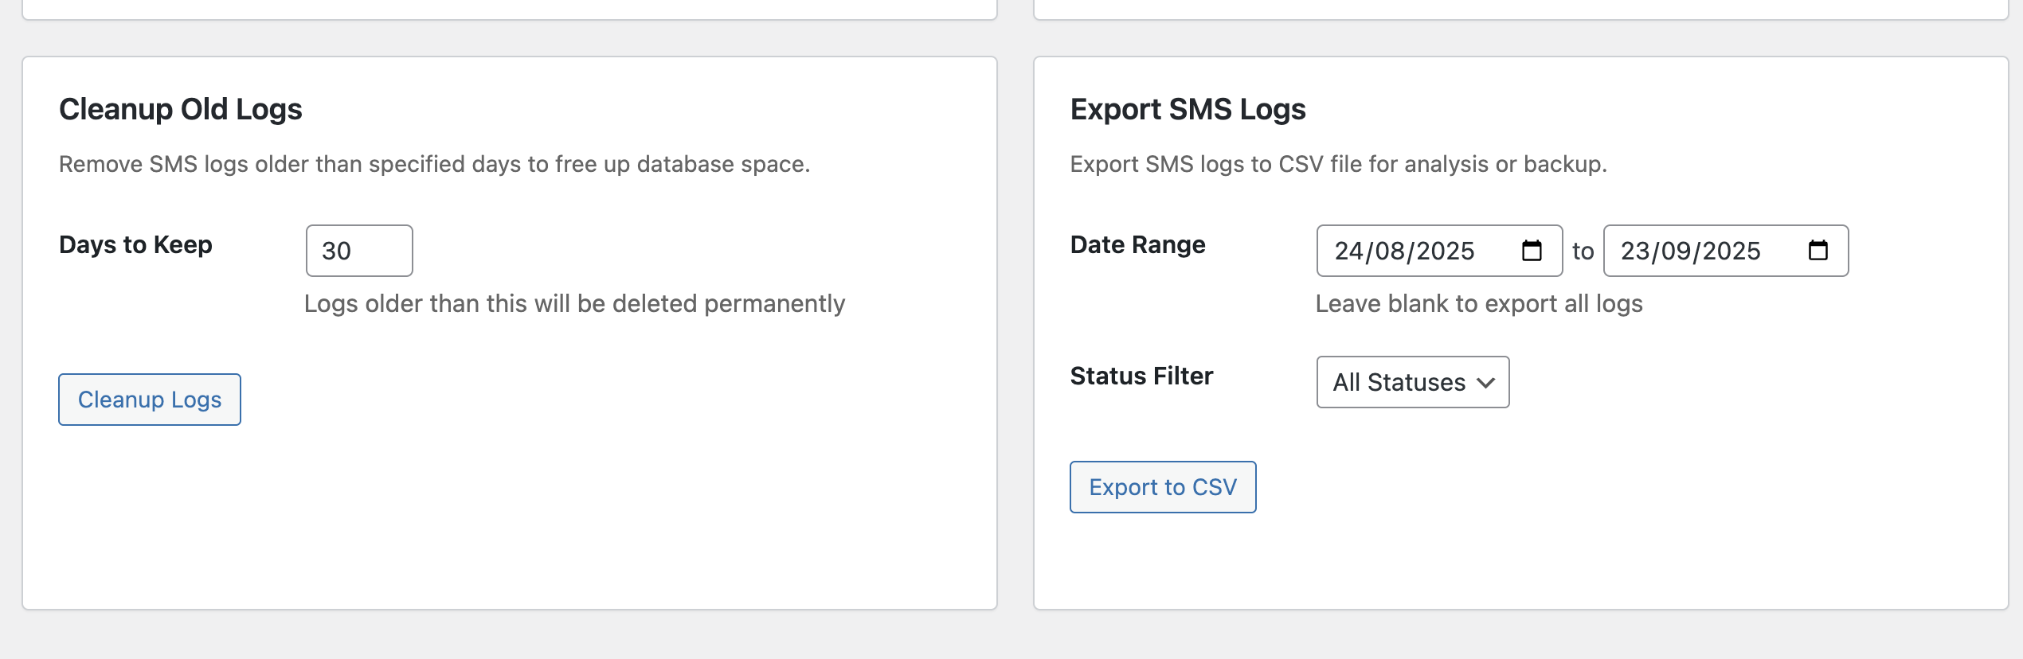
Task: Click the Days to Keep label
Action: click(x=135, y=244)
